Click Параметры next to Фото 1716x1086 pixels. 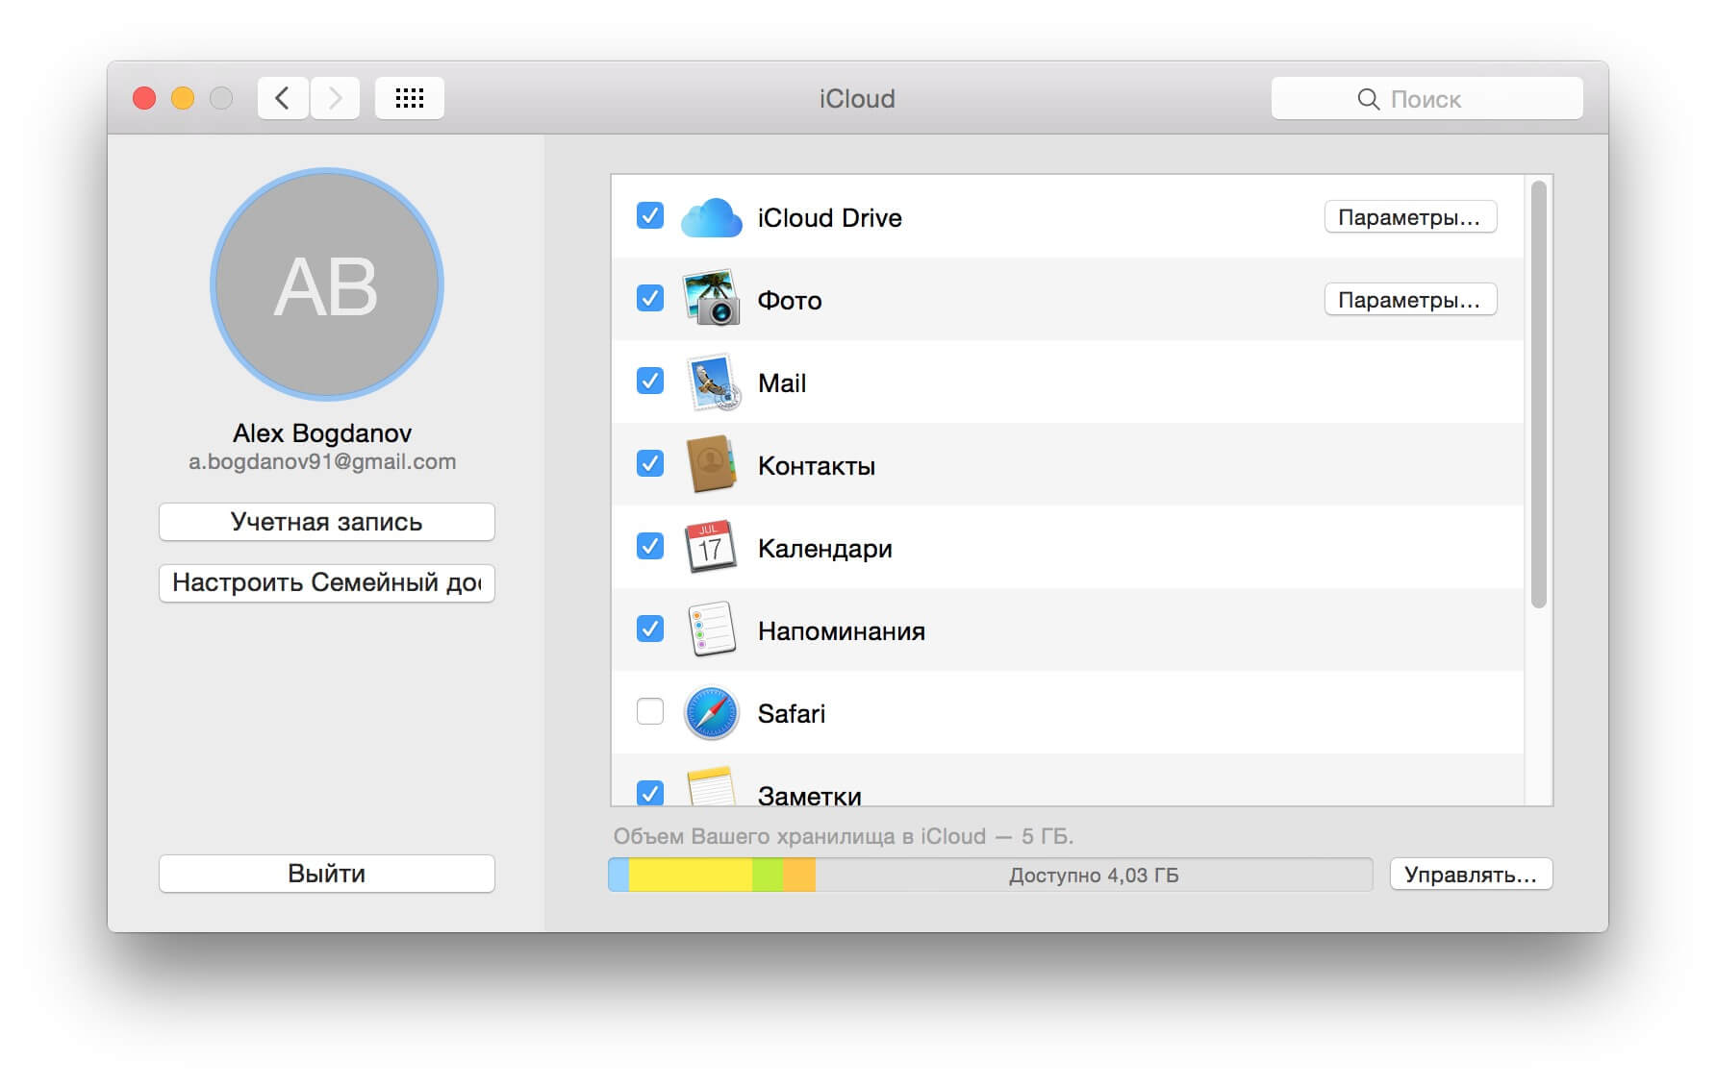coord(1409,299)
